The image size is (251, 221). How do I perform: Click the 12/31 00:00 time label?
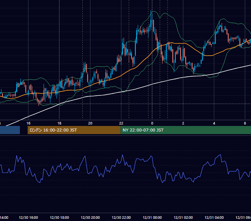pyautogui.click(x=152, y=217)
